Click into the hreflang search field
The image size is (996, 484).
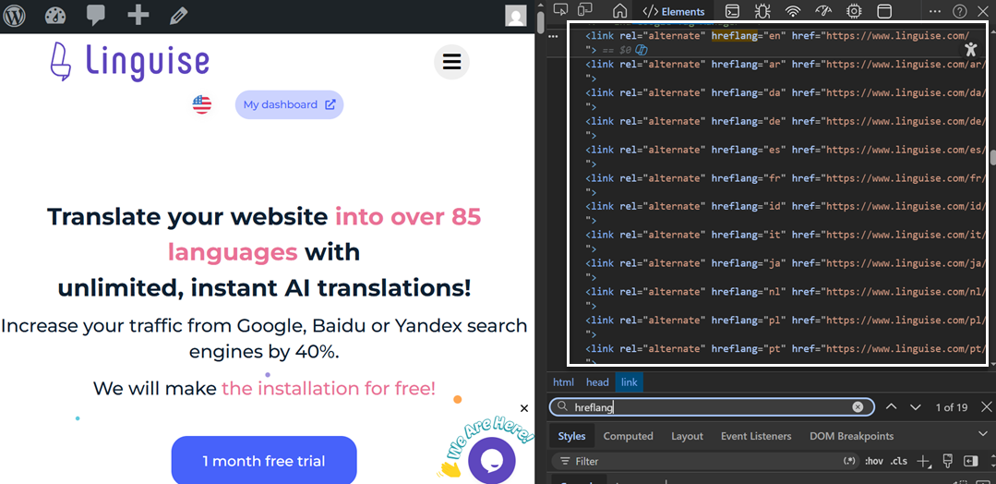(712, 407)
